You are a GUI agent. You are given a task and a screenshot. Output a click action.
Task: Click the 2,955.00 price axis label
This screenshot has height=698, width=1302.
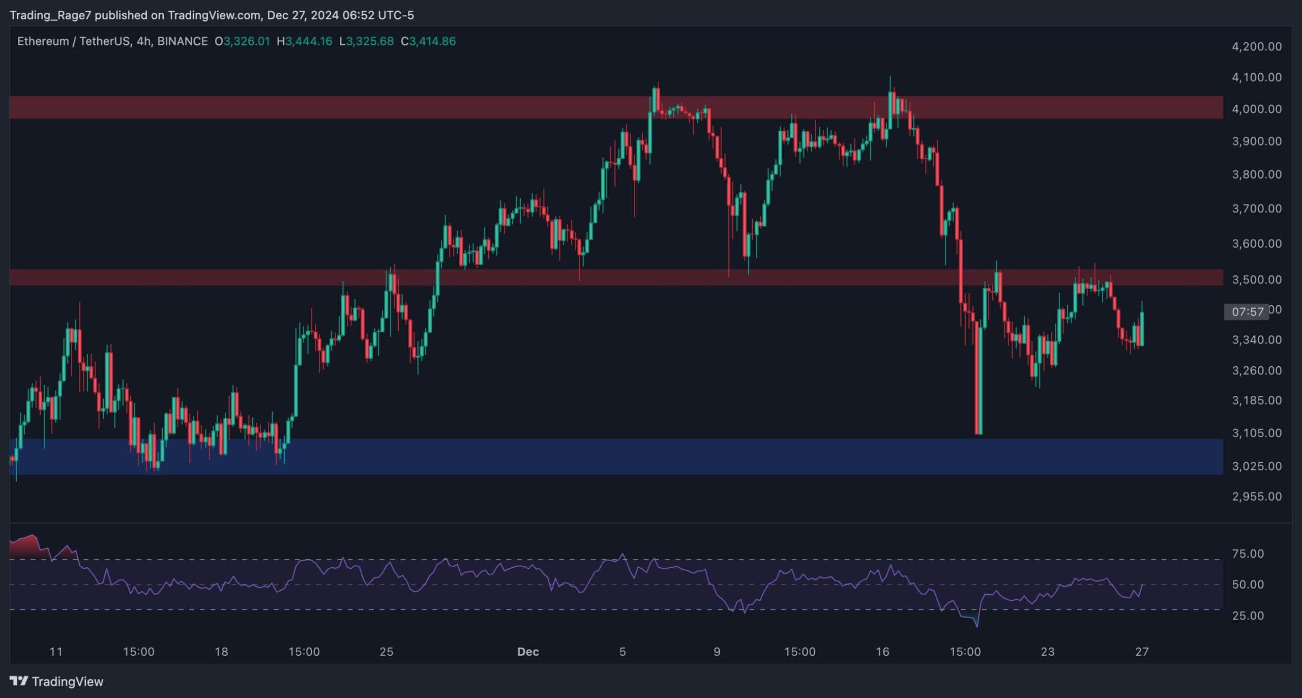1256,496
